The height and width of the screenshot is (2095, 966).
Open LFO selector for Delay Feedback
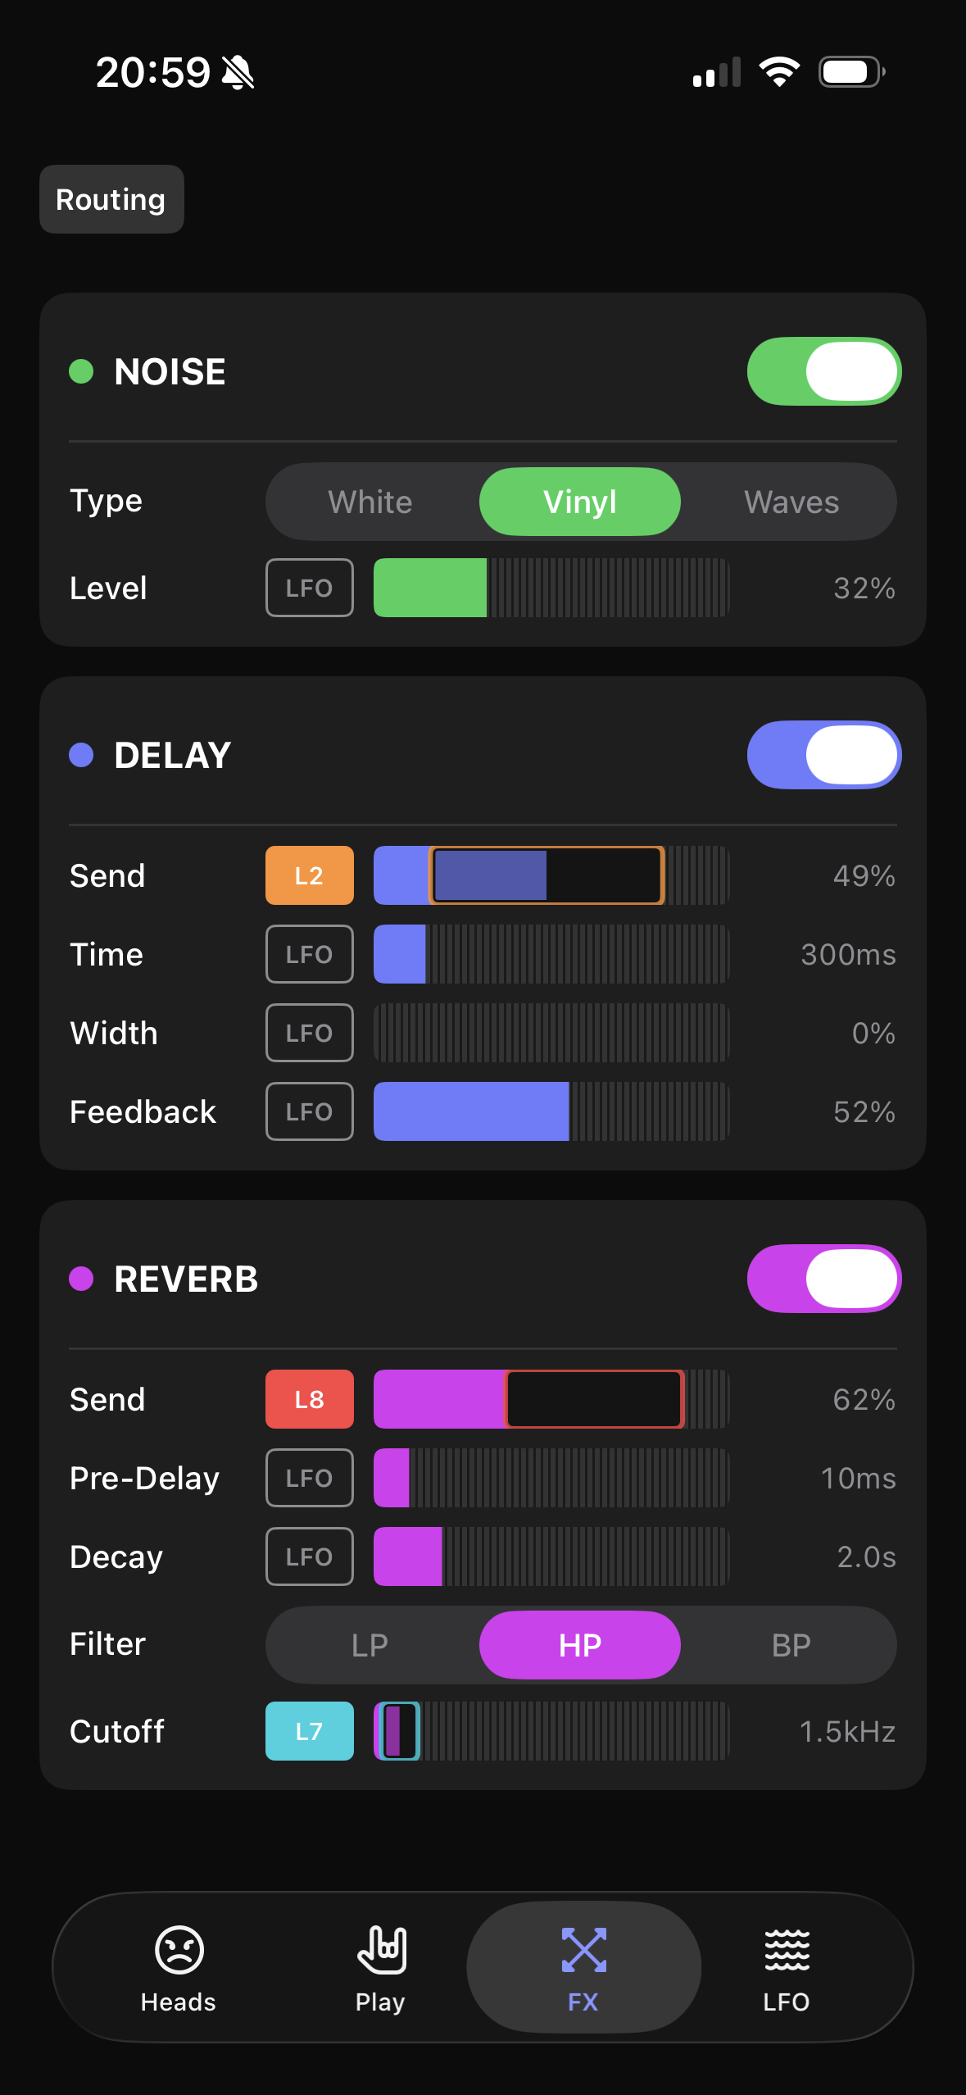point(309,1111)
